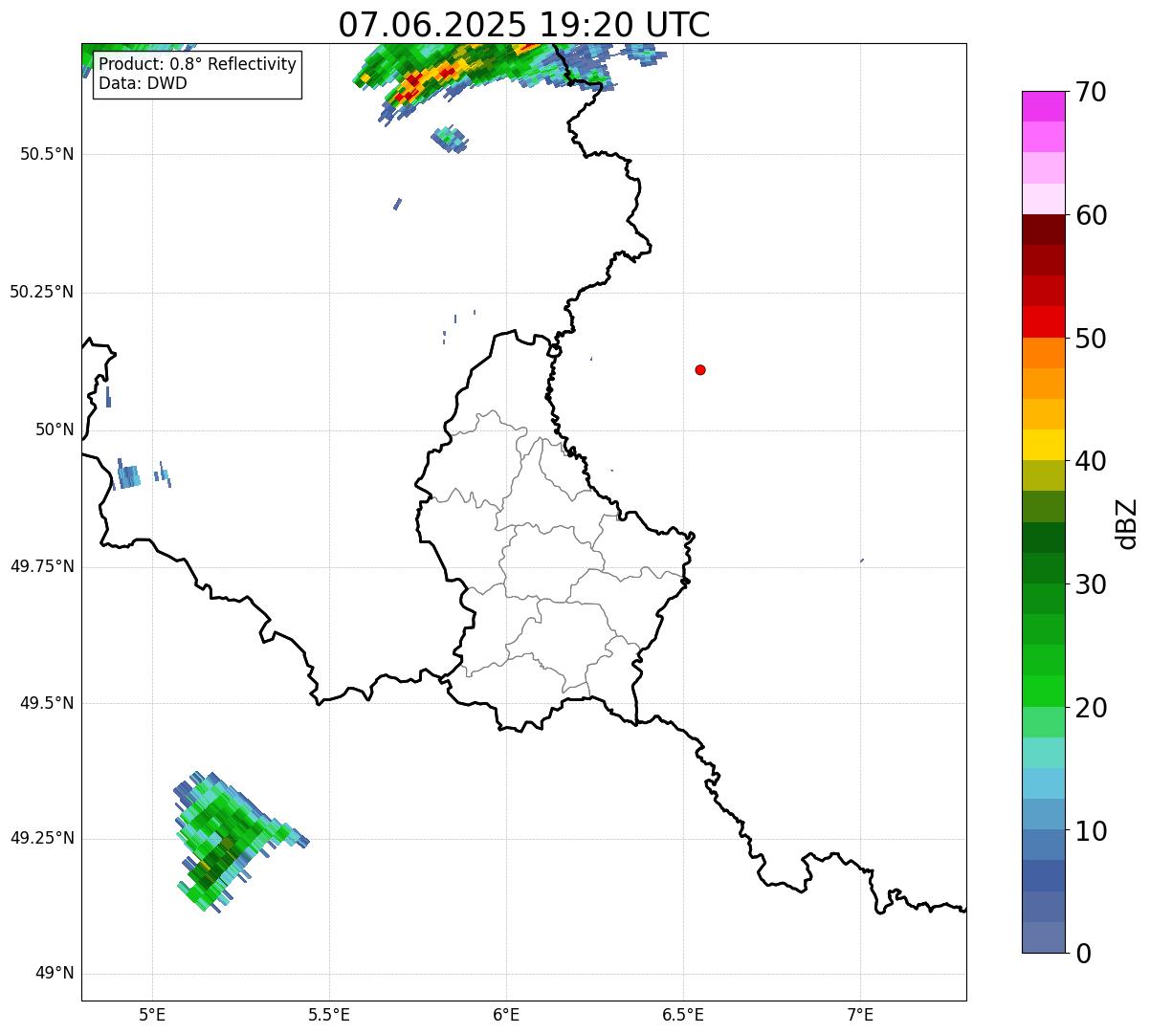The height and width of the screenshot is (1034, 1150).
Task: Click the colorbar 50 tick label
Action: [x=1090, y=339]
